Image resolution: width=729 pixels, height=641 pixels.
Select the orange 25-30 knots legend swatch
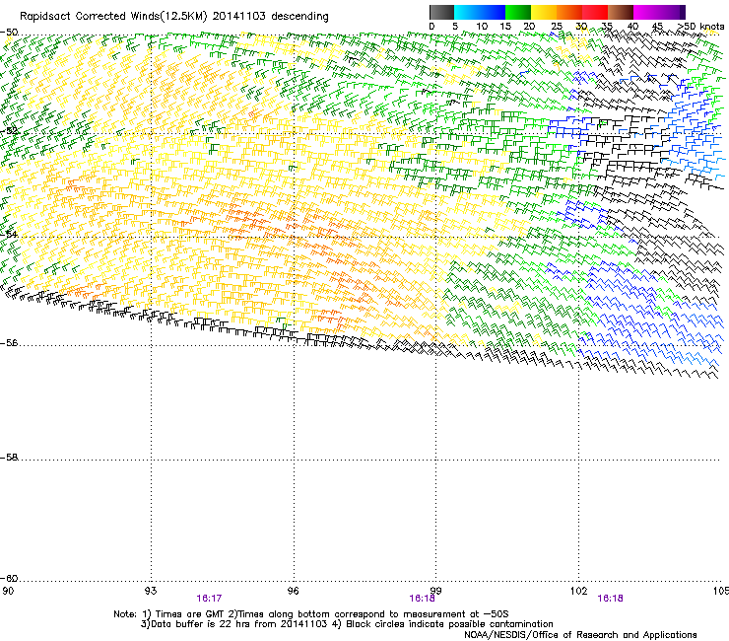pyautogui.click(x=569, y=12)
